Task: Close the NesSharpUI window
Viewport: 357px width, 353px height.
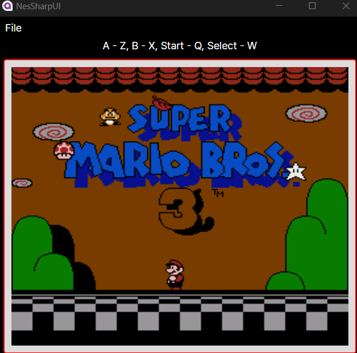Action: click(346, 6)
